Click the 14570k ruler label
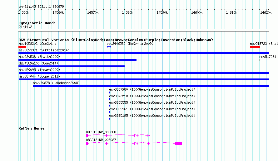The height and width of the screenshot is (161, 278). 93,12
